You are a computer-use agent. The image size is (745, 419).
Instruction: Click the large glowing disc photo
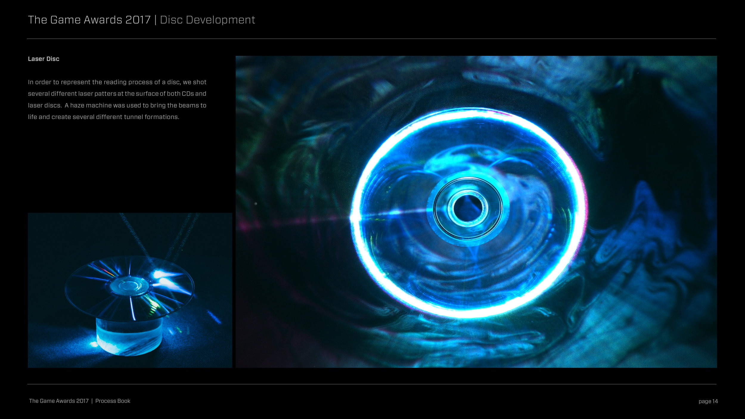(476, 212)
